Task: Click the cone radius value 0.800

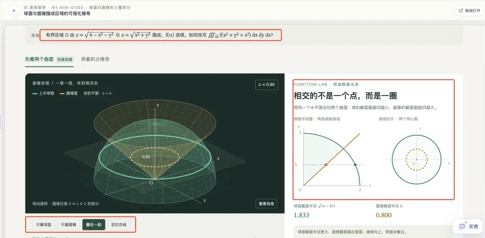Action: (x=384, y=215)
